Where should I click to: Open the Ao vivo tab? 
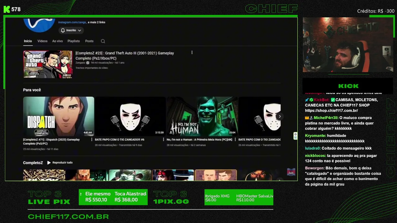[57, 41]
